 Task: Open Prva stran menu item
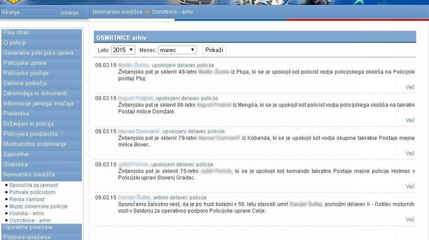[16, 33]
